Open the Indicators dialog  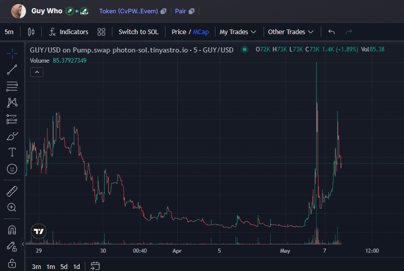tap(68, 32)
